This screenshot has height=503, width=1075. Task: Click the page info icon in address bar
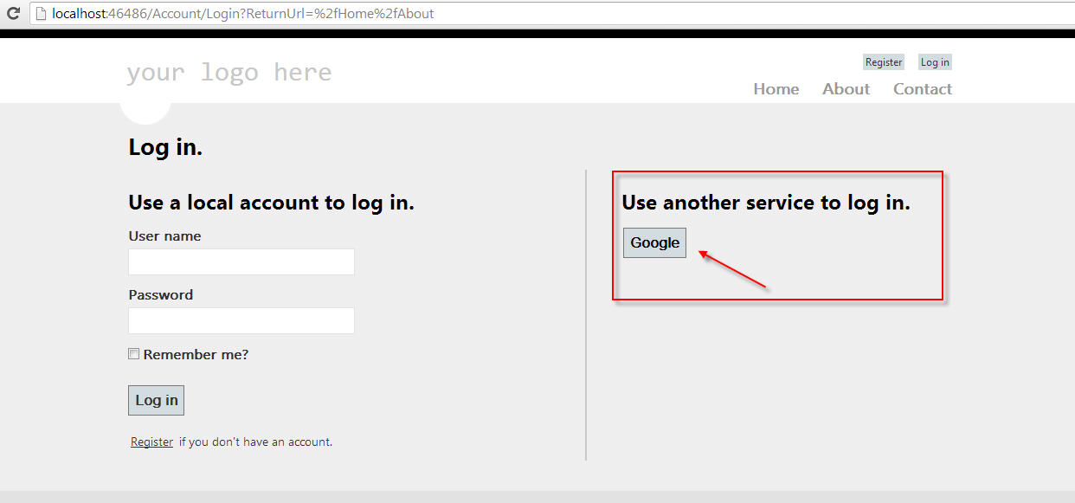40,14
